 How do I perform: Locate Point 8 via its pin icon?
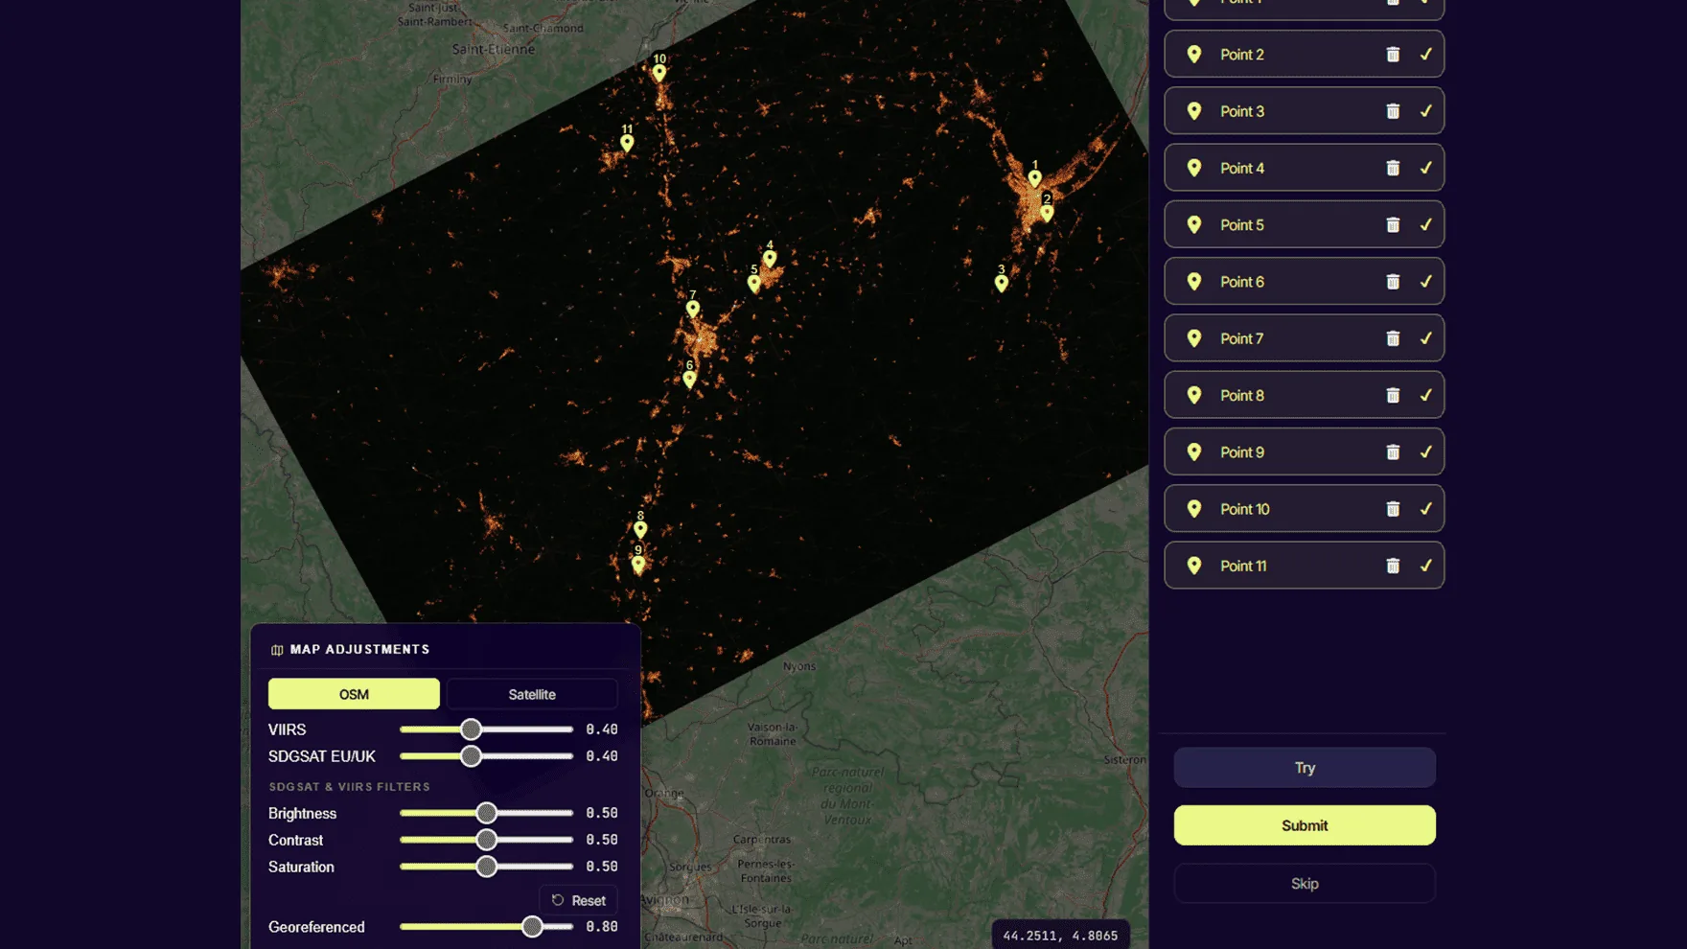point(1194,395)
